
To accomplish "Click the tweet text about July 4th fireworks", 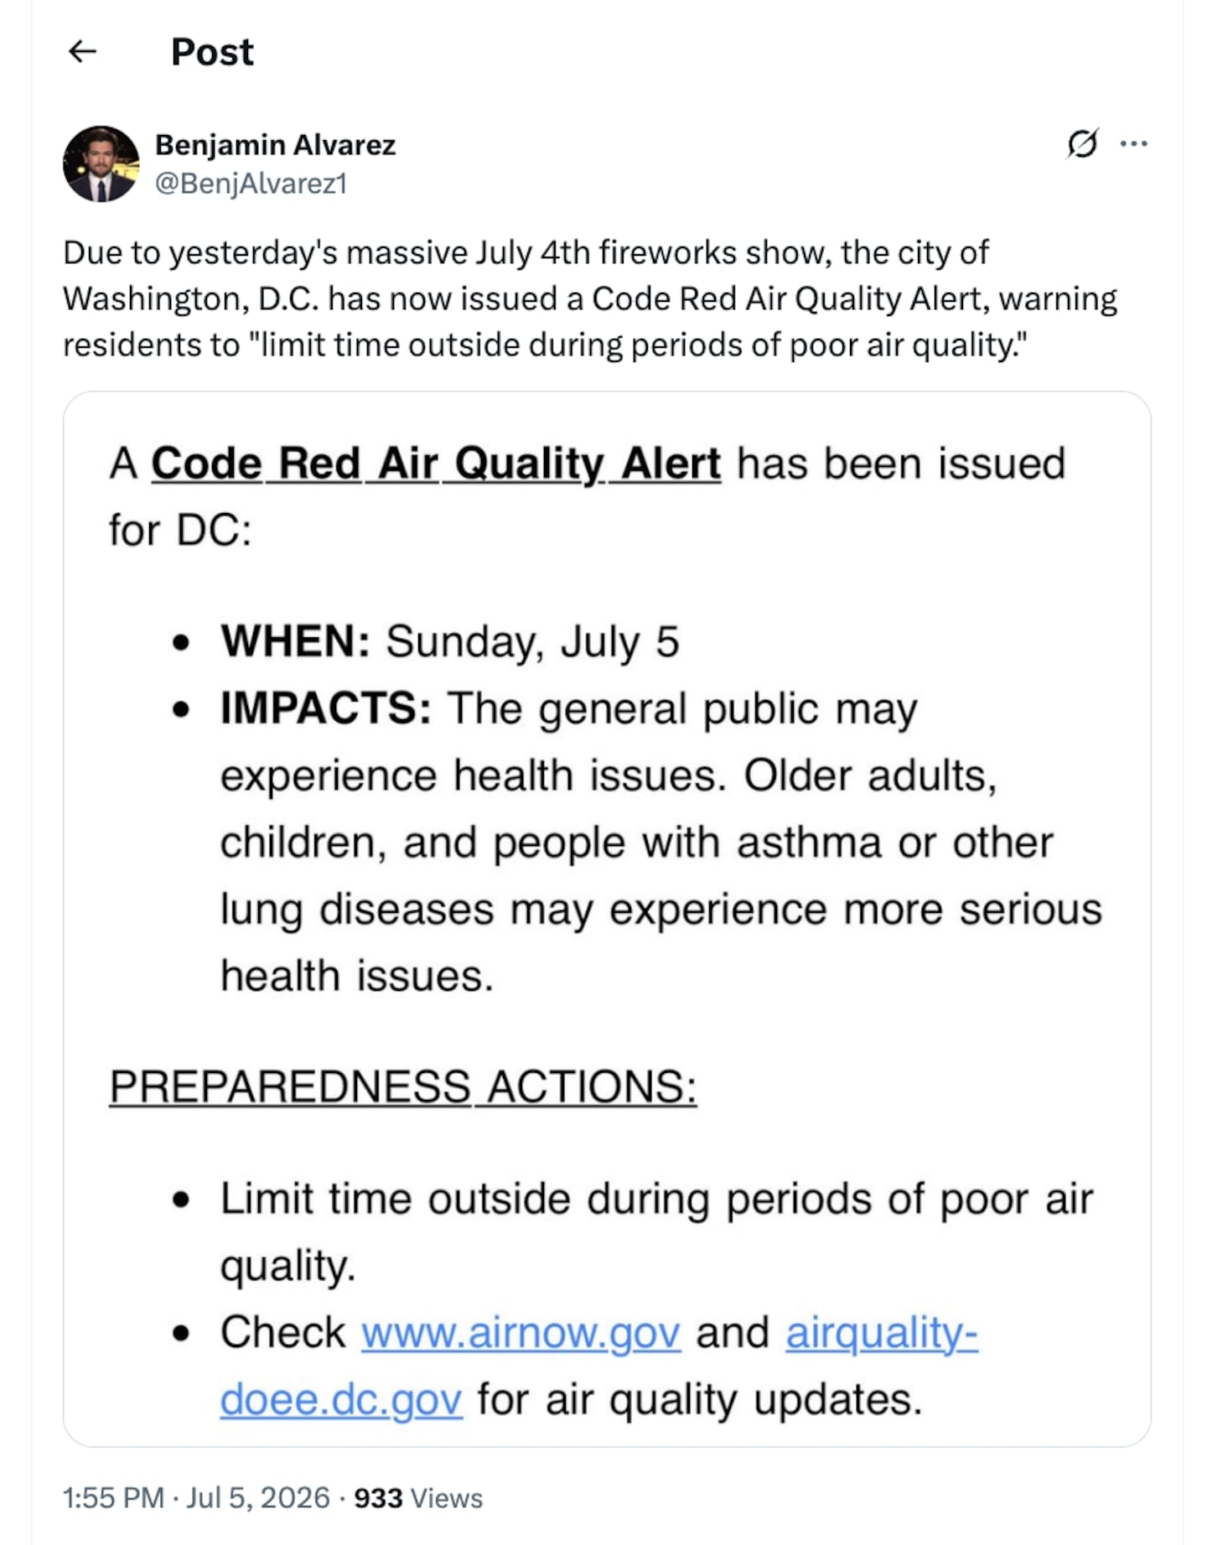I will pyautogui.click(x=590, y=298).
